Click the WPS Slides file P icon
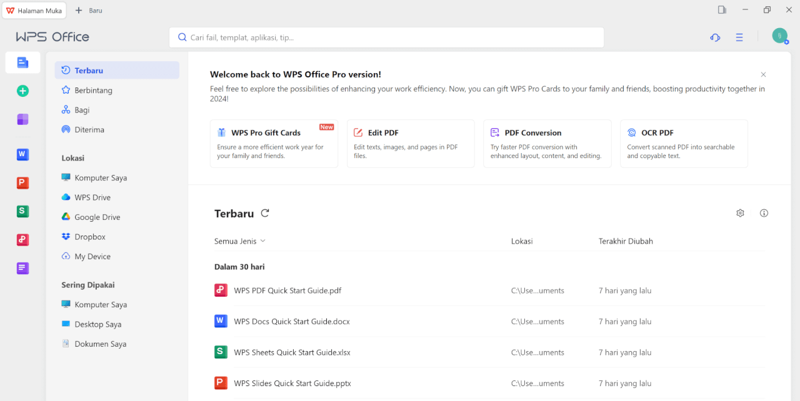800x401 pixels. point(221,383)
